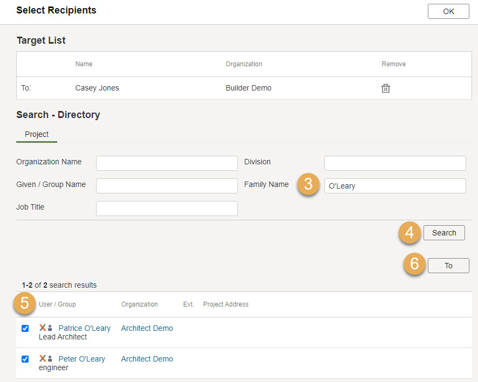This screenshot has height=382, width=478.
Task: Click the person icon beside Patrice O'Leary
Action: (x=50, y=328)
